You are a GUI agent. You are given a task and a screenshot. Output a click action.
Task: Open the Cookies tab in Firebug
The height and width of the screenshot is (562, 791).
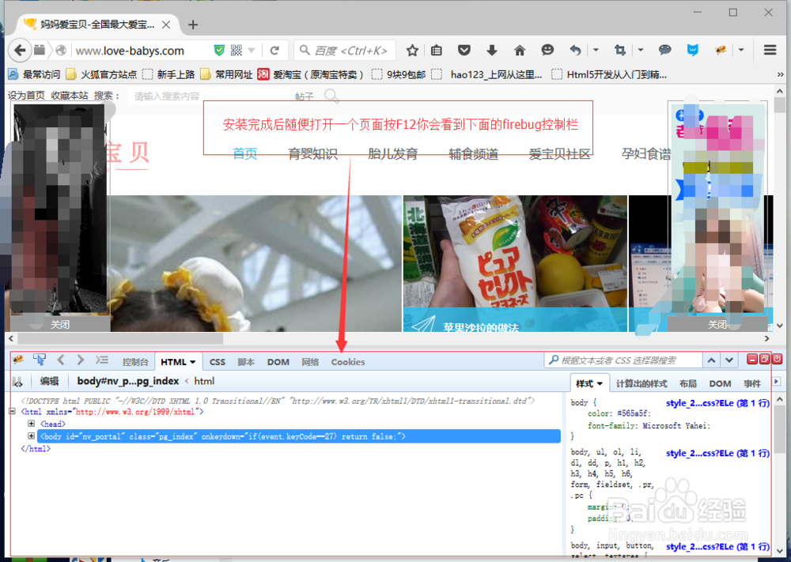pyautogui.click(x=347, y=362)
